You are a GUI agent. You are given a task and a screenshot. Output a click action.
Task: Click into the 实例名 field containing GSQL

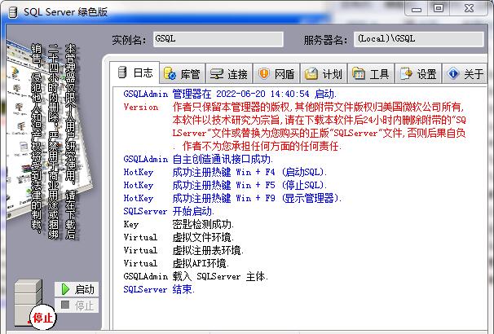point(218,39)
